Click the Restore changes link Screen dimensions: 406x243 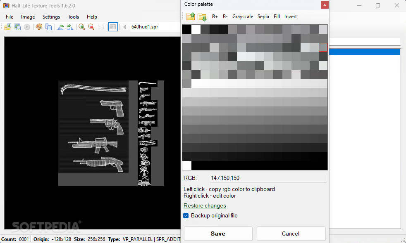(205, 205)
